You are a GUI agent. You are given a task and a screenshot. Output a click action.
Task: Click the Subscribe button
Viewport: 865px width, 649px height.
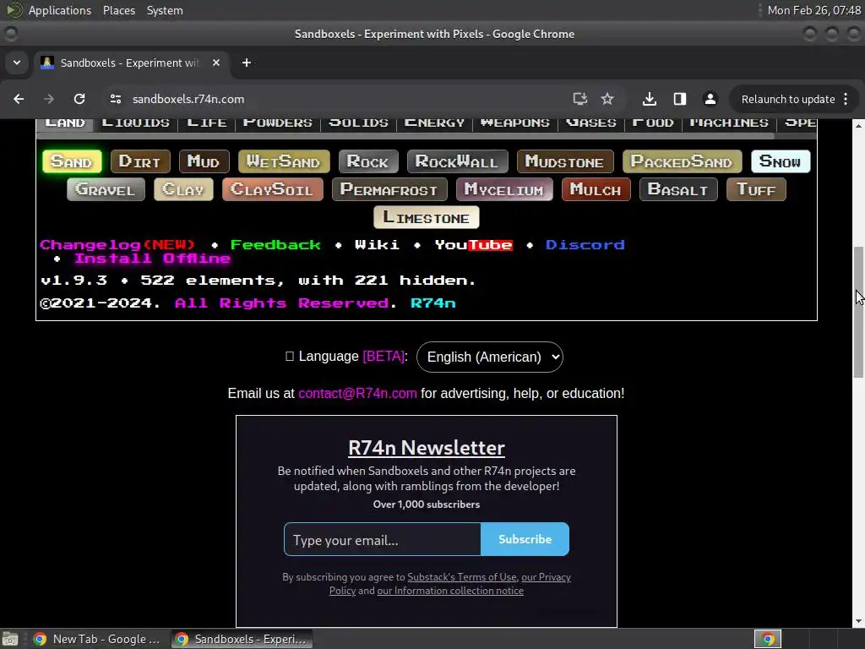[x=525, y=539]
